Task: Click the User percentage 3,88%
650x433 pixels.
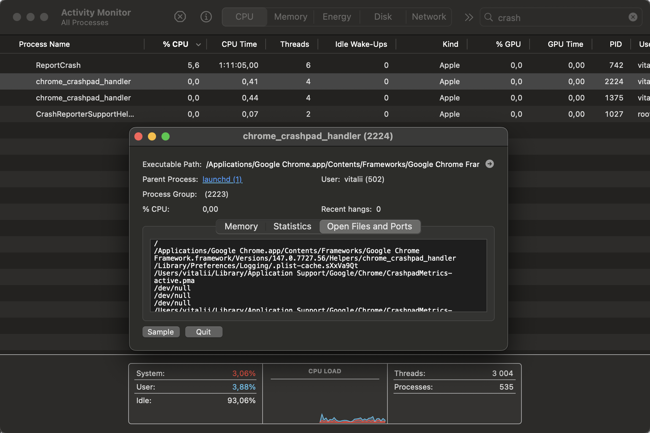Action: (x=244, y=387)
